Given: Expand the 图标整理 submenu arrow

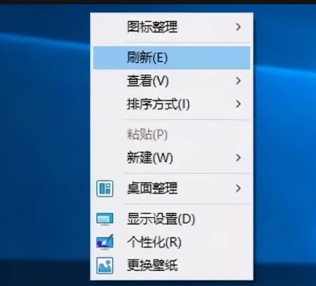Looking at the screenshot, I should coord(238,27).
